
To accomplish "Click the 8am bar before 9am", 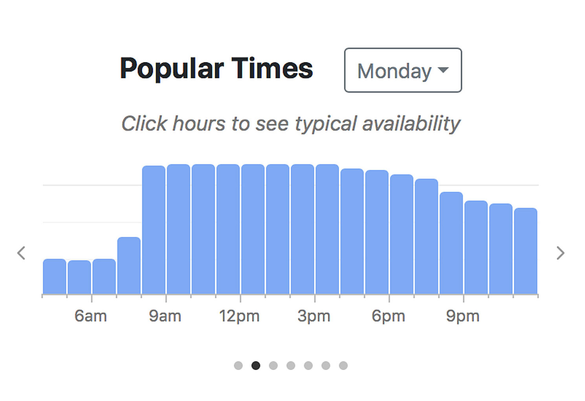I will click(x=154, y=230).
